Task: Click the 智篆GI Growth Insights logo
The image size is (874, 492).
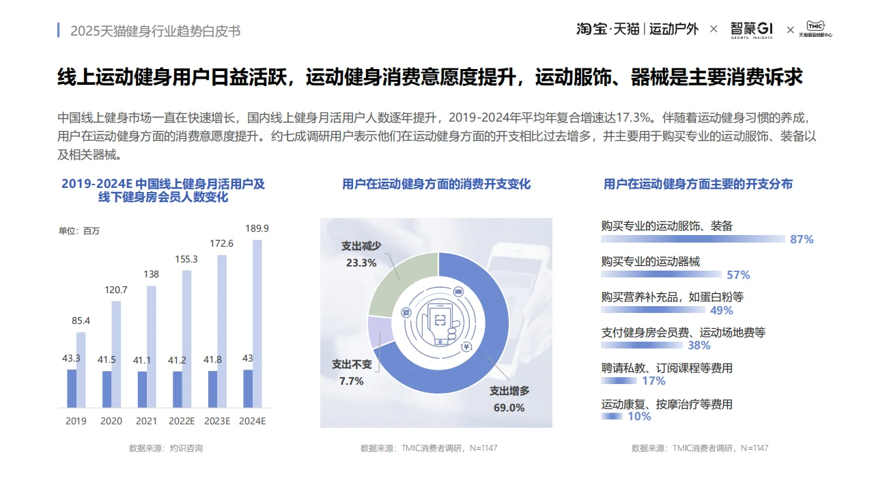Action: pos(752,30)
